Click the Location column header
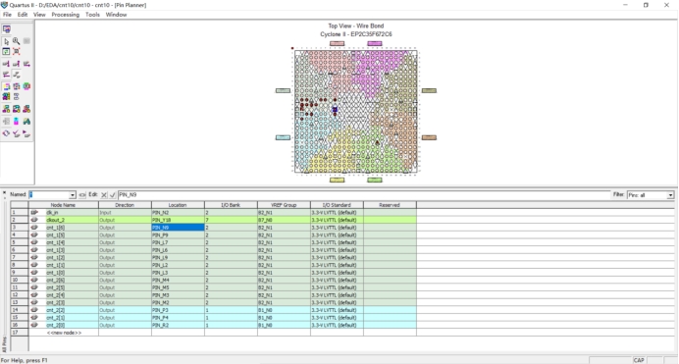This screenshot has height=364, width=679. pyautogui.click(x=178, y=205)
